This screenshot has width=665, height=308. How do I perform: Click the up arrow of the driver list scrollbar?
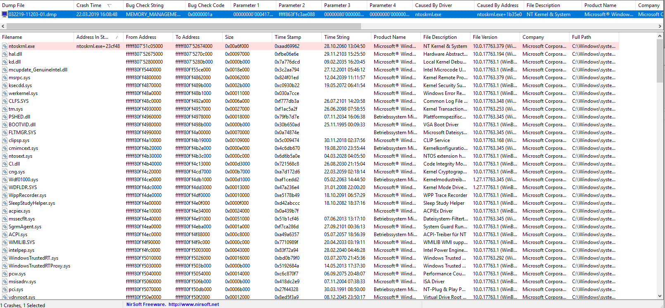pos(660,36)
